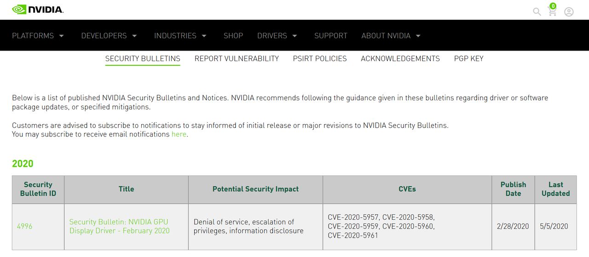
Task: Open the PSIRT Policies tab
Action: (x=320, y=58)
